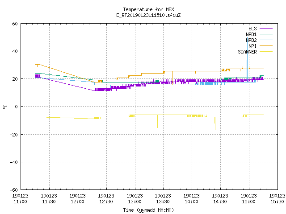Click the x-axis tick label 190123 15:30
This screenshot has height=214, width=286.
pyautogui.click(x=277, y=199)
